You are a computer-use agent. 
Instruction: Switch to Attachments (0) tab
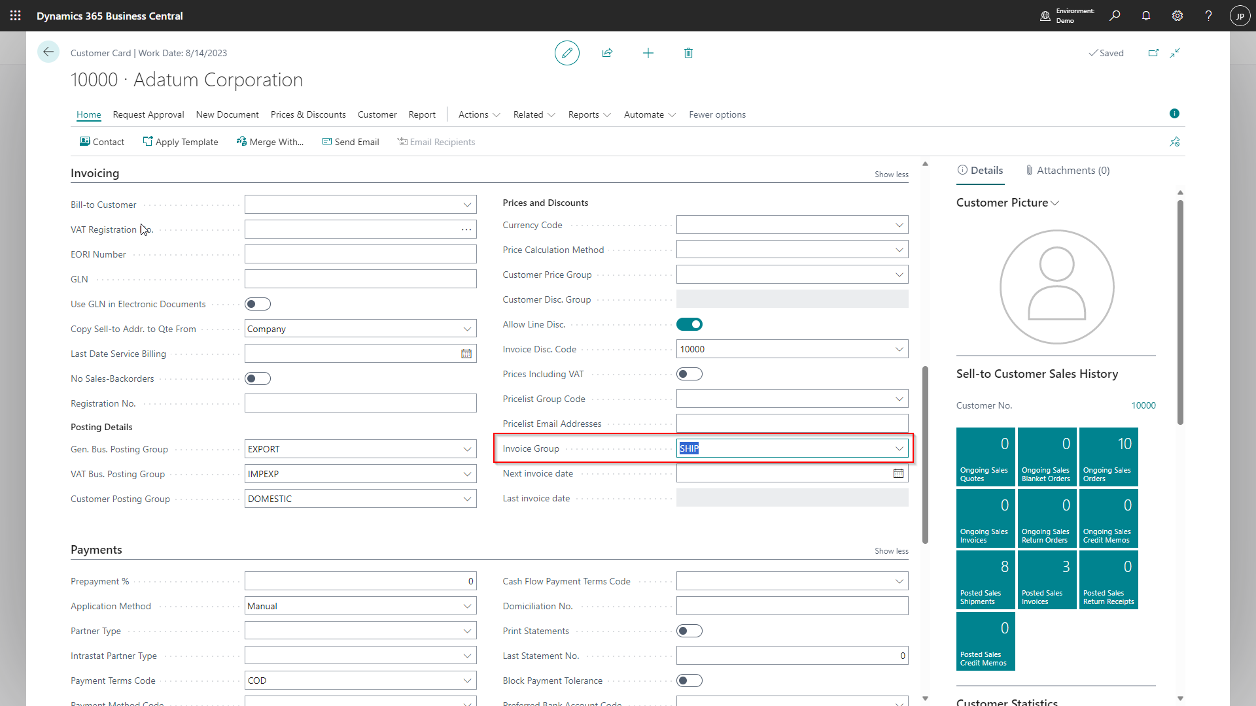1068,171
